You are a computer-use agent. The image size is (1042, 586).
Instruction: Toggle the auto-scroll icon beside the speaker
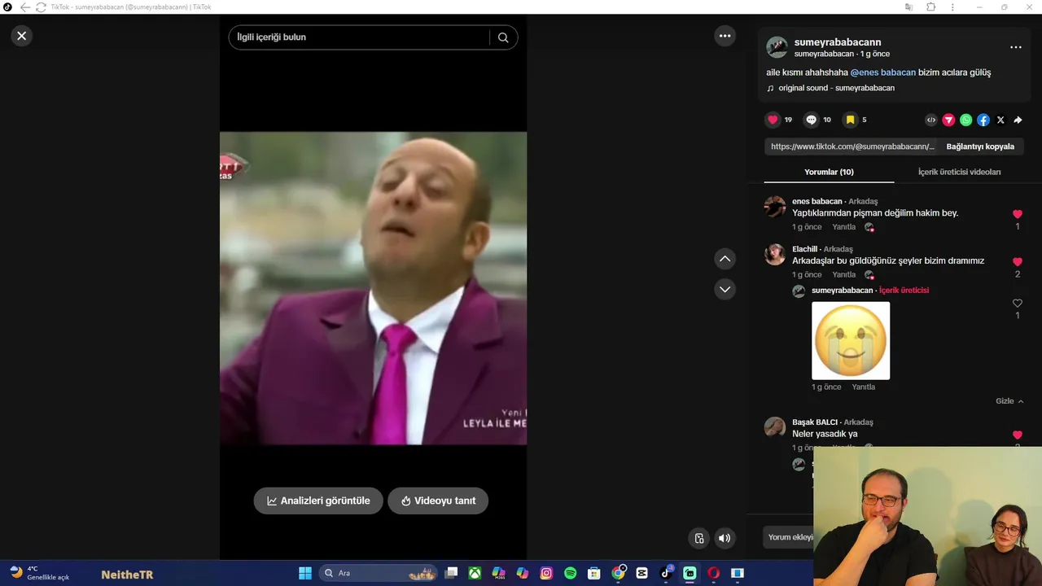[x=698, y=538]
